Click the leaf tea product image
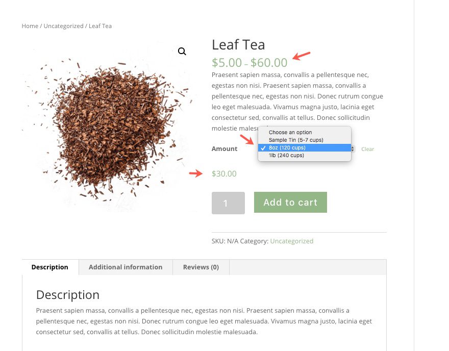 click(x=110, y=128)
